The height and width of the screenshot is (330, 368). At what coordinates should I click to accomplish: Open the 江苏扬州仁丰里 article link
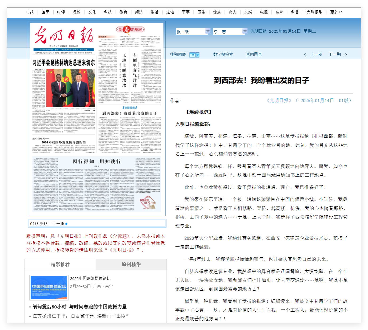coord(81,316)
